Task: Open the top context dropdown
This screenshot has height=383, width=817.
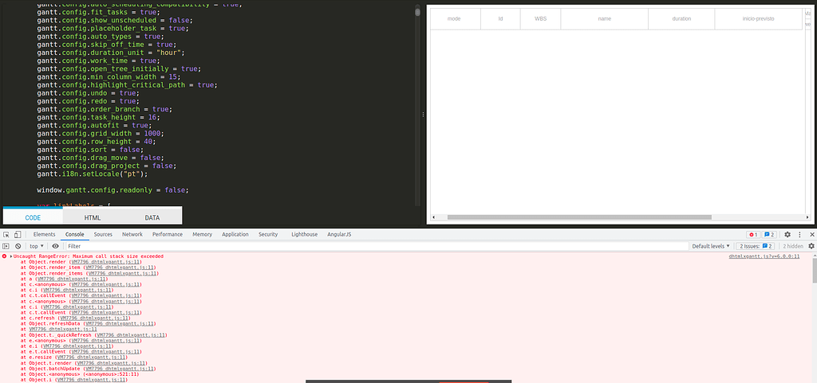Action: pos(37,246)
